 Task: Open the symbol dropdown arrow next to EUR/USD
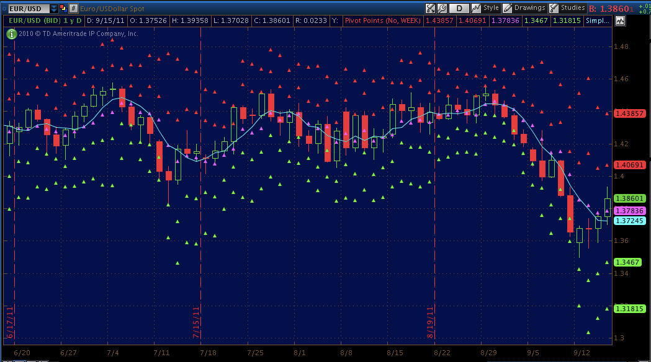(54, 8)
